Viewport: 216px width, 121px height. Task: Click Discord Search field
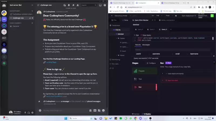tap(89, 5)
